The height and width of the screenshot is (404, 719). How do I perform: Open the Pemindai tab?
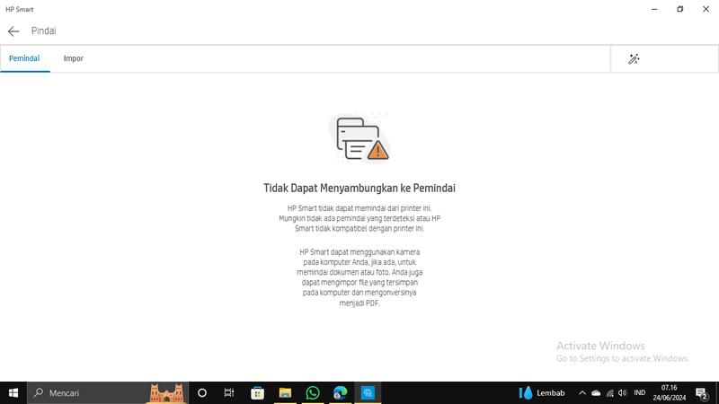[24, 58]
